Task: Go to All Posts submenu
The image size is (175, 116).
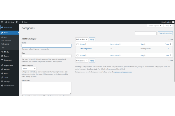Action: pos(4,37)
